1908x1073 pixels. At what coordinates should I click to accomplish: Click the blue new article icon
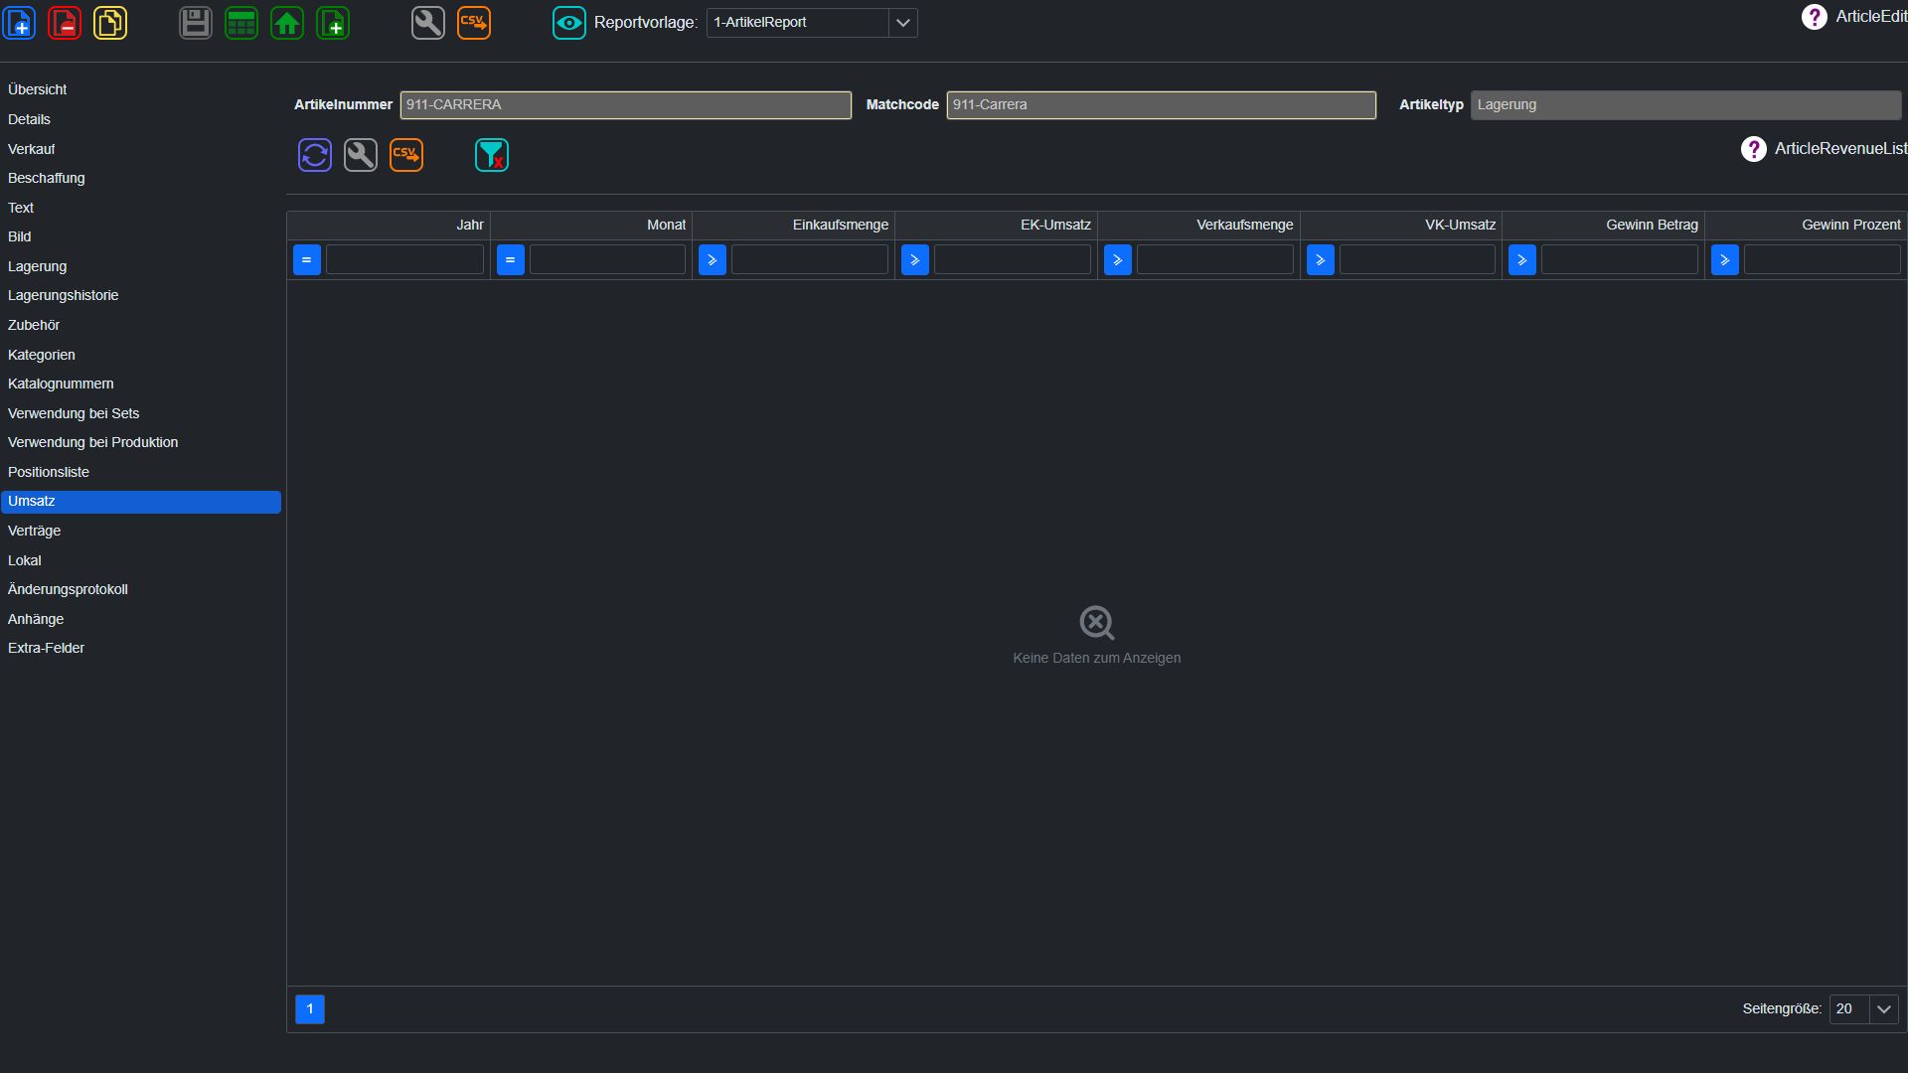20,22
